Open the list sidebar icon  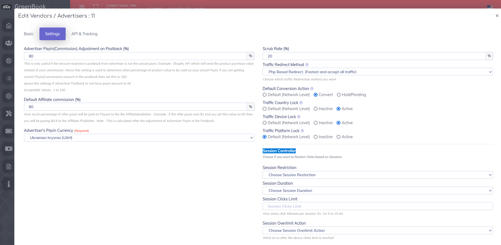tap(9, 78)
